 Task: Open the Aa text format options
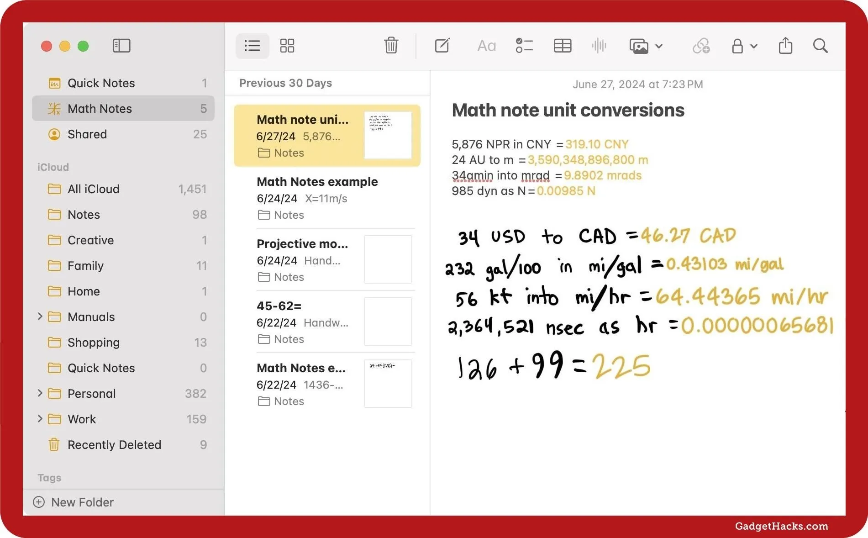coord(486,46)
